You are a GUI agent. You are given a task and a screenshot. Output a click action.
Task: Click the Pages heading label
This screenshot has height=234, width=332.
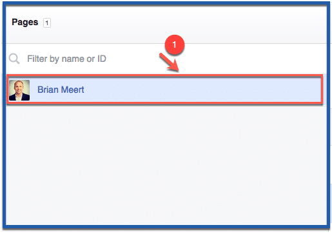pos(25,22)
